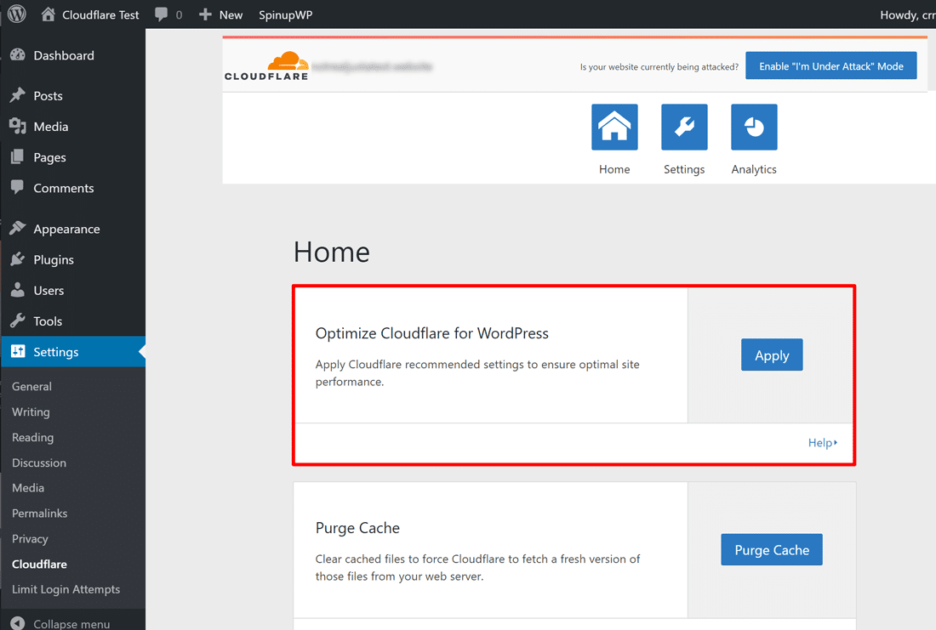Click the Purge Cache card heading
Image resolution: width=936 pixels, height=630 pixels.
(x=357, y=528)
